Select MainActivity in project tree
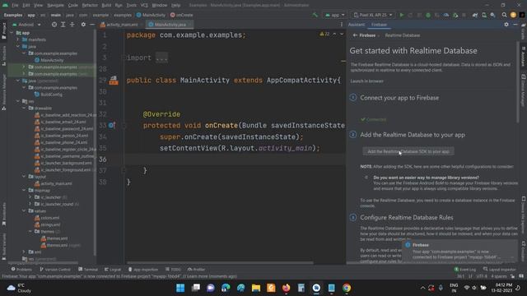The width and height of the screenshot is (527, 296). click(x=49, y=60)
